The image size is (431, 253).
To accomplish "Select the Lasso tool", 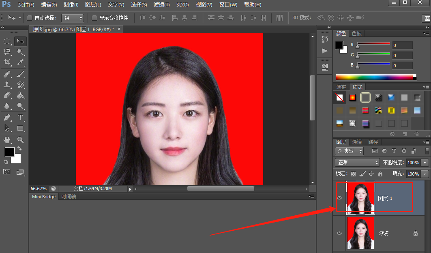I will pos(7,52).
